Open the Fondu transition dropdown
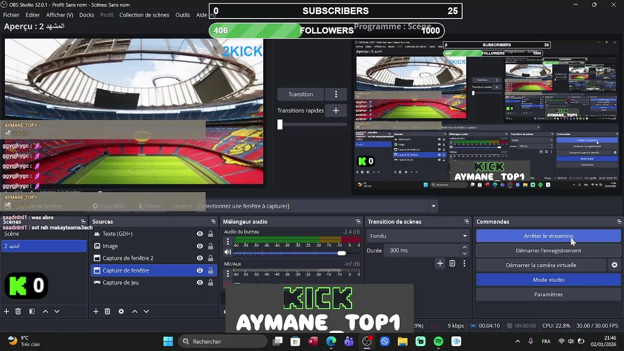 418,236
